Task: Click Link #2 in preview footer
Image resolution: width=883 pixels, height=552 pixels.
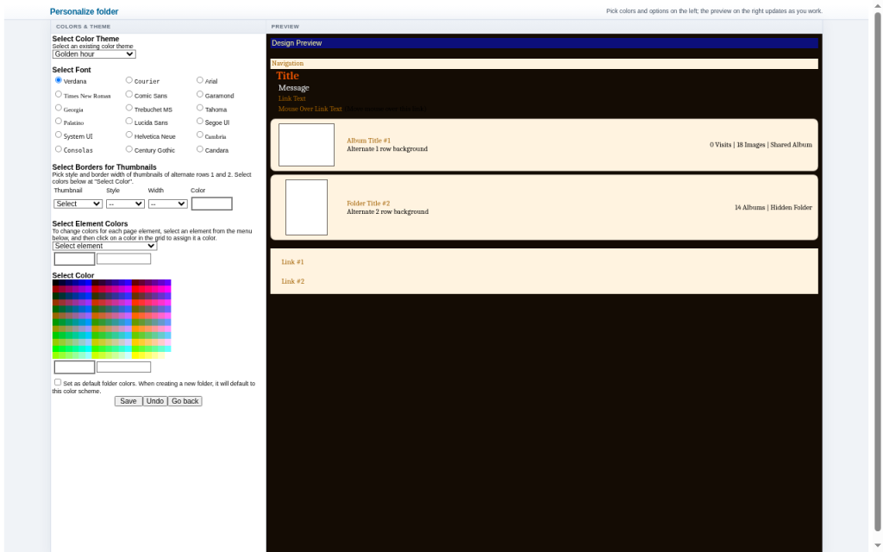Action: pos(293,281)
